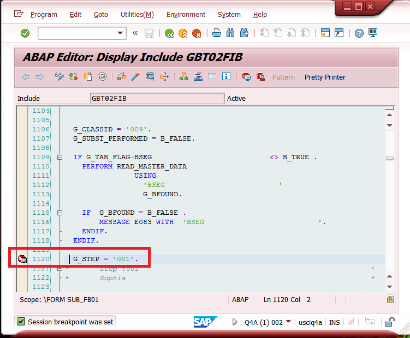Click the Customize Local Layout monitor icon
The image size is (410, 338).
click(x=373, y=33)
